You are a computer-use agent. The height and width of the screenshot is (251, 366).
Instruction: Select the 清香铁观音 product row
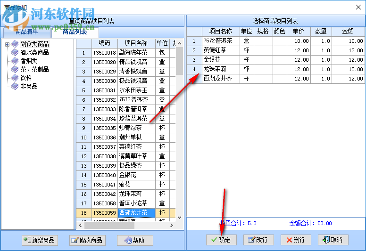point(126,72)
